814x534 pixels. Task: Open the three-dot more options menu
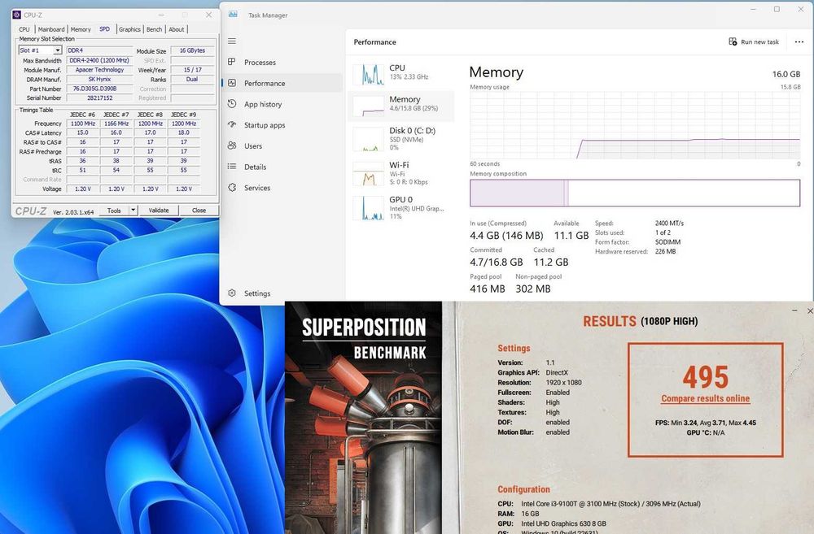click(799, 42)
